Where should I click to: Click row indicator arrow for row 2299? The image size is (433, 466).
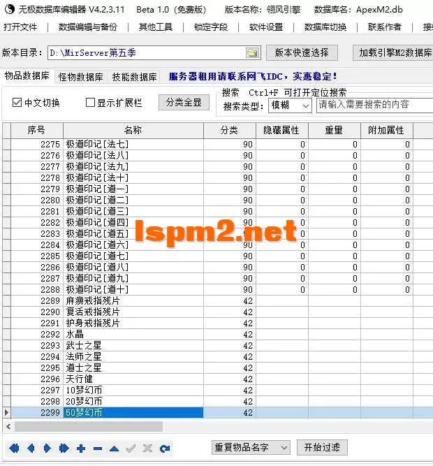6,412
